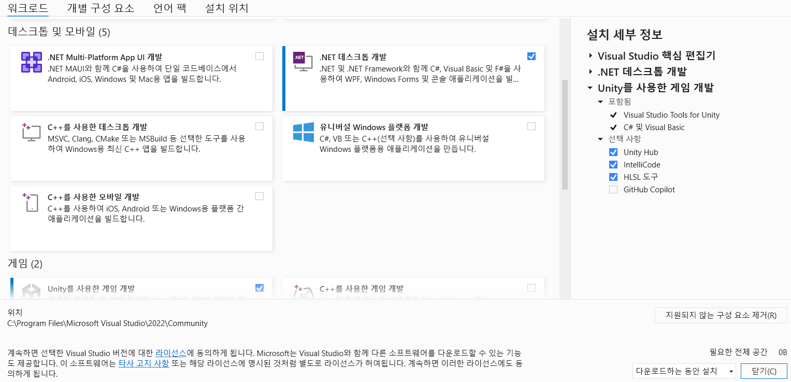
Task: Select the 설치 위치 tab
Action: 227,8
